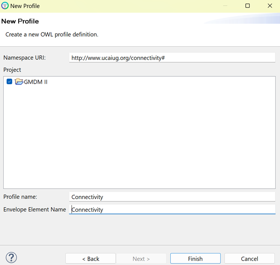Click the bold New Profile heading
The width and height of the screenshot is (280, 265).
pyautogui.click(x=20, y=21)
